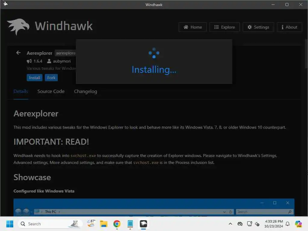Click the back arrow beside Aerexplorer
This screenshot has width=308, height=231.
(18, 53)
